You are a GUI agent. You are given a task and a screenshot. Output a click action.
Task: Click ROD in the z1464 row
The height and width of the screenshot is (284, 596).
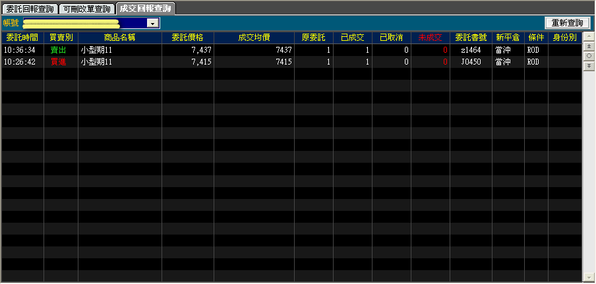tap(533, 49)
